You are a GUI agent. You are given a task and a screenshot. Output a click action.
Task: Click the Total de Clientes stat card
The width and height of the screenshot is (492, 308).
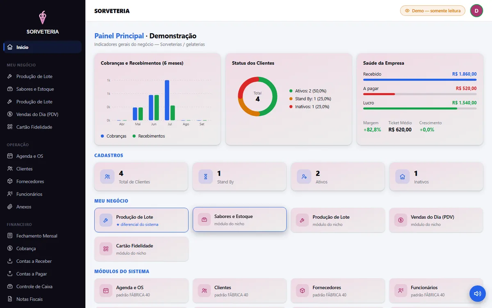click(x=141, y=177)
